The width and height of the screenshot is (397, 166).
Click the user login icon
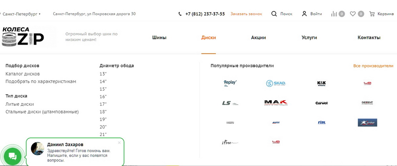coord(304,14)
